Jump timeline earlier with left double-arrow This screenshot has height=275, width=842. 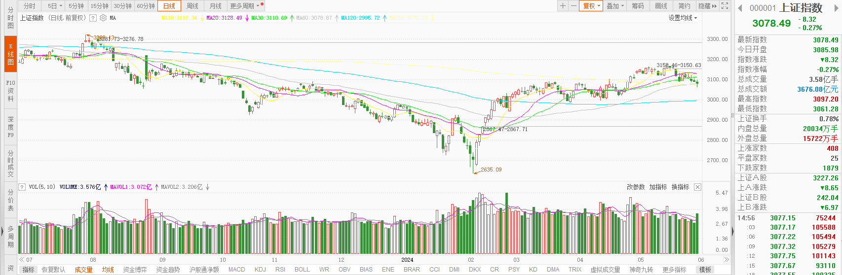click(x=21, y=260)
